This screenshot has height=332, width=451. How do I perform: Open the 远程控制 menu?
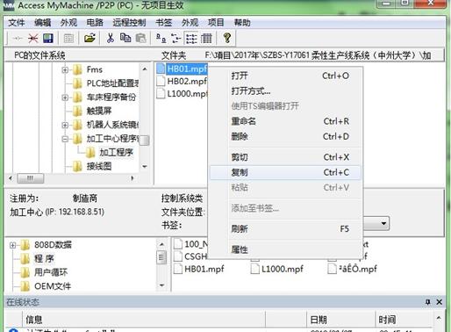[x=129, y=23]
